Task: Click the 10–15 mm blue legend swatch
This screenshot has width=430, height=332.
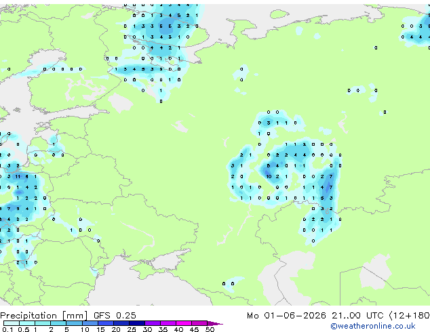Action: (x=90, y=323)
